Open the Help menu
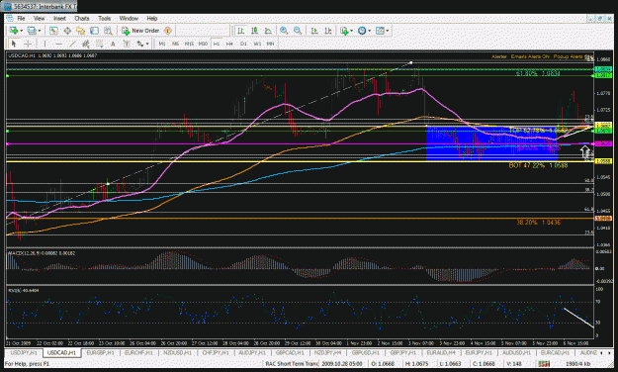Image resolution: width=618 pixels, height=372 pixels. (152, 18)
